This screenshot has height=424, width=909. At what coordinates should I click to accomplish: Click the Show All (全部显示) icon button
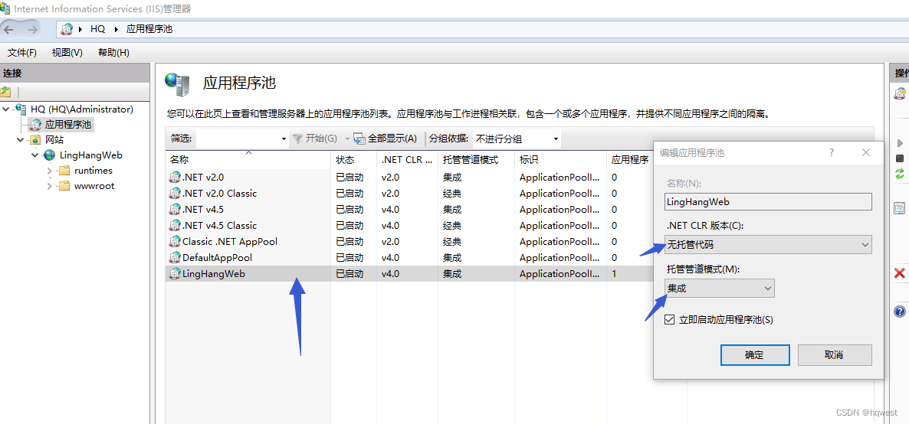[x=385, y=139]
